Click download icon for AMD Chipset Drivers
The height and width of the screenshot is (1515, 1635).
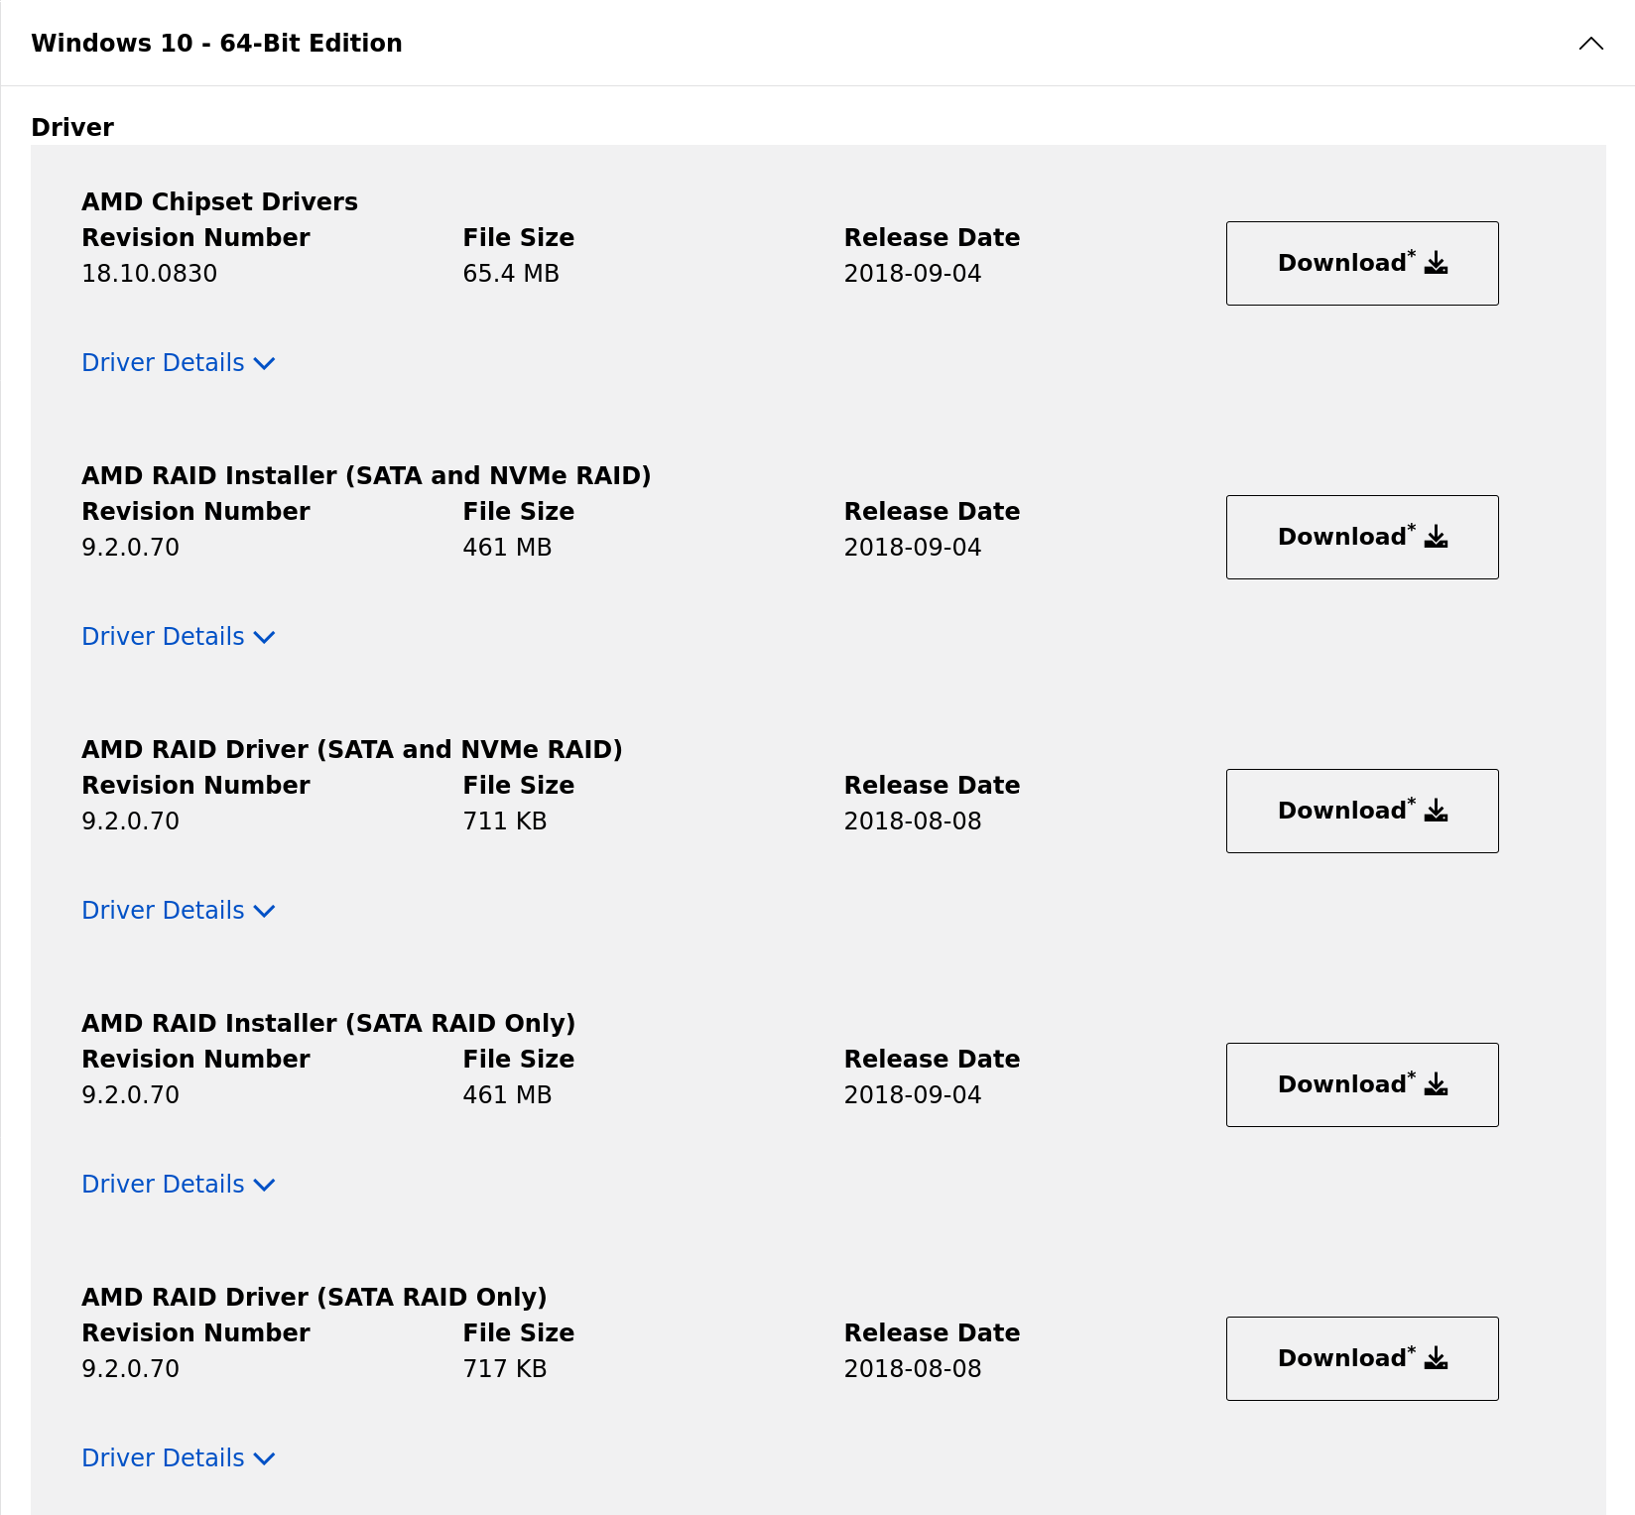click(x=1436, y=263)
